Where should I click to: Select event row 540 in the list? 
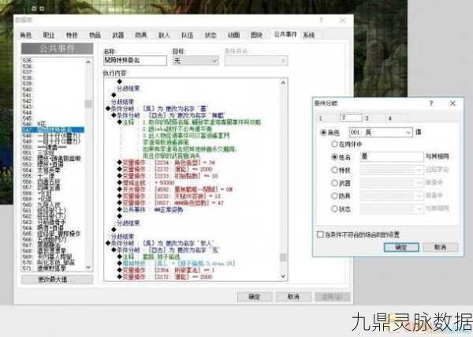[x=53, y=89]
